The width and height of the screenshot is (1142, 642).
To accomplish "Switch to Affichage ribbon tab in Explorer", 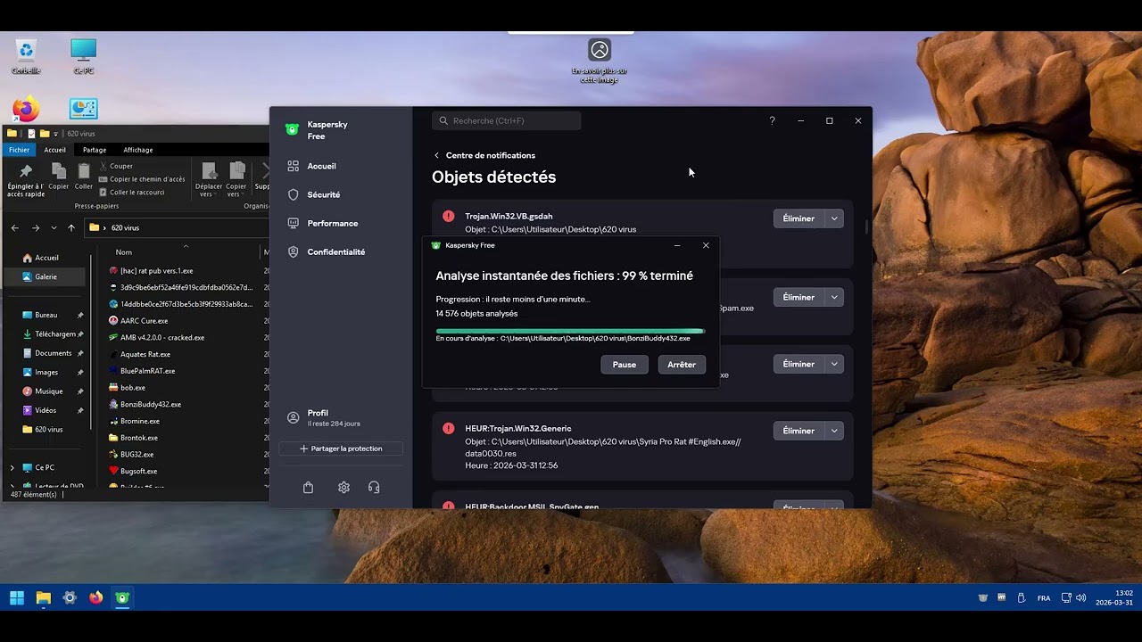I will coord(138,150).
